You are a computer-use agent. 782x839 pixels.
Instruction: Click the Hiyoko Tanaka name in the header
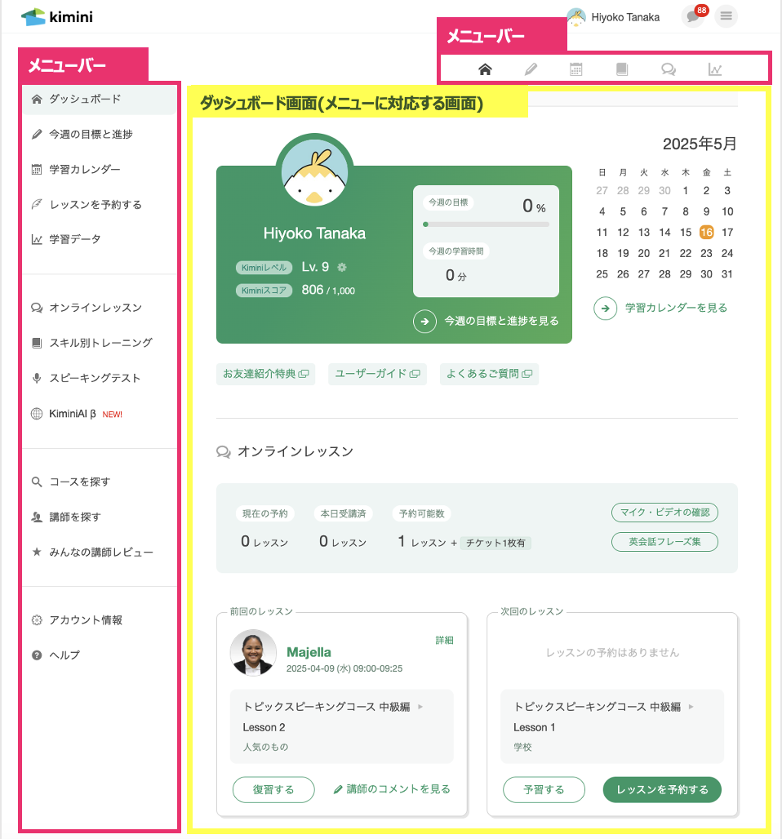click(x=625, y=17)
